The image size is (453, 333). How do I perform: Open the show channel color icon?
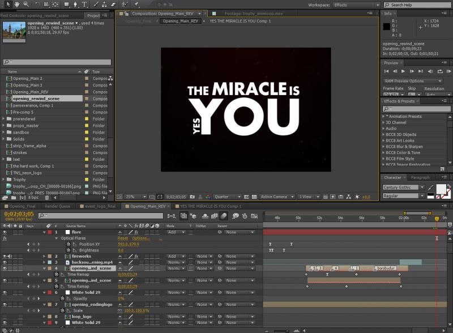pyautogui.click(x=208, y=197)
